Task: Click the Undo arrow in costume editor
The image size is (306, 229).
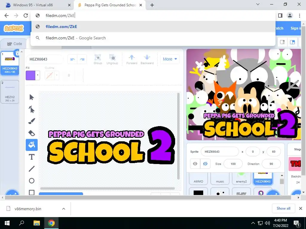Action: (73, 59)
